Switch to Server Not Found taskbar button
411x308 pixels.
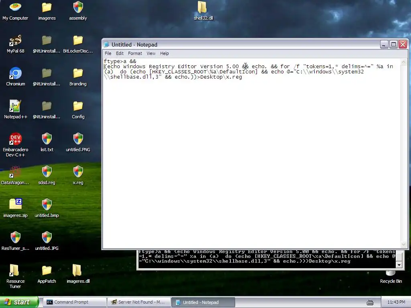[139, 302]
